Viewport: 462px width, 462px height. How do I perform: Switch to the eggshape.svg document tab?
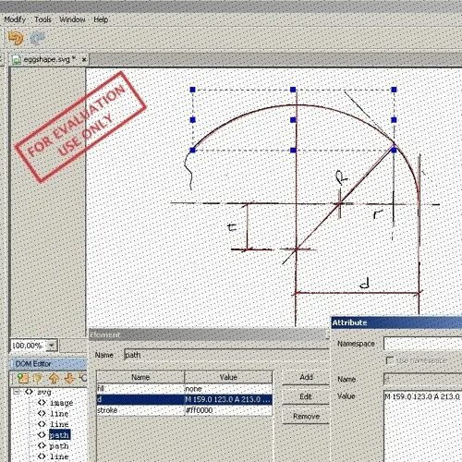(49, 59)
